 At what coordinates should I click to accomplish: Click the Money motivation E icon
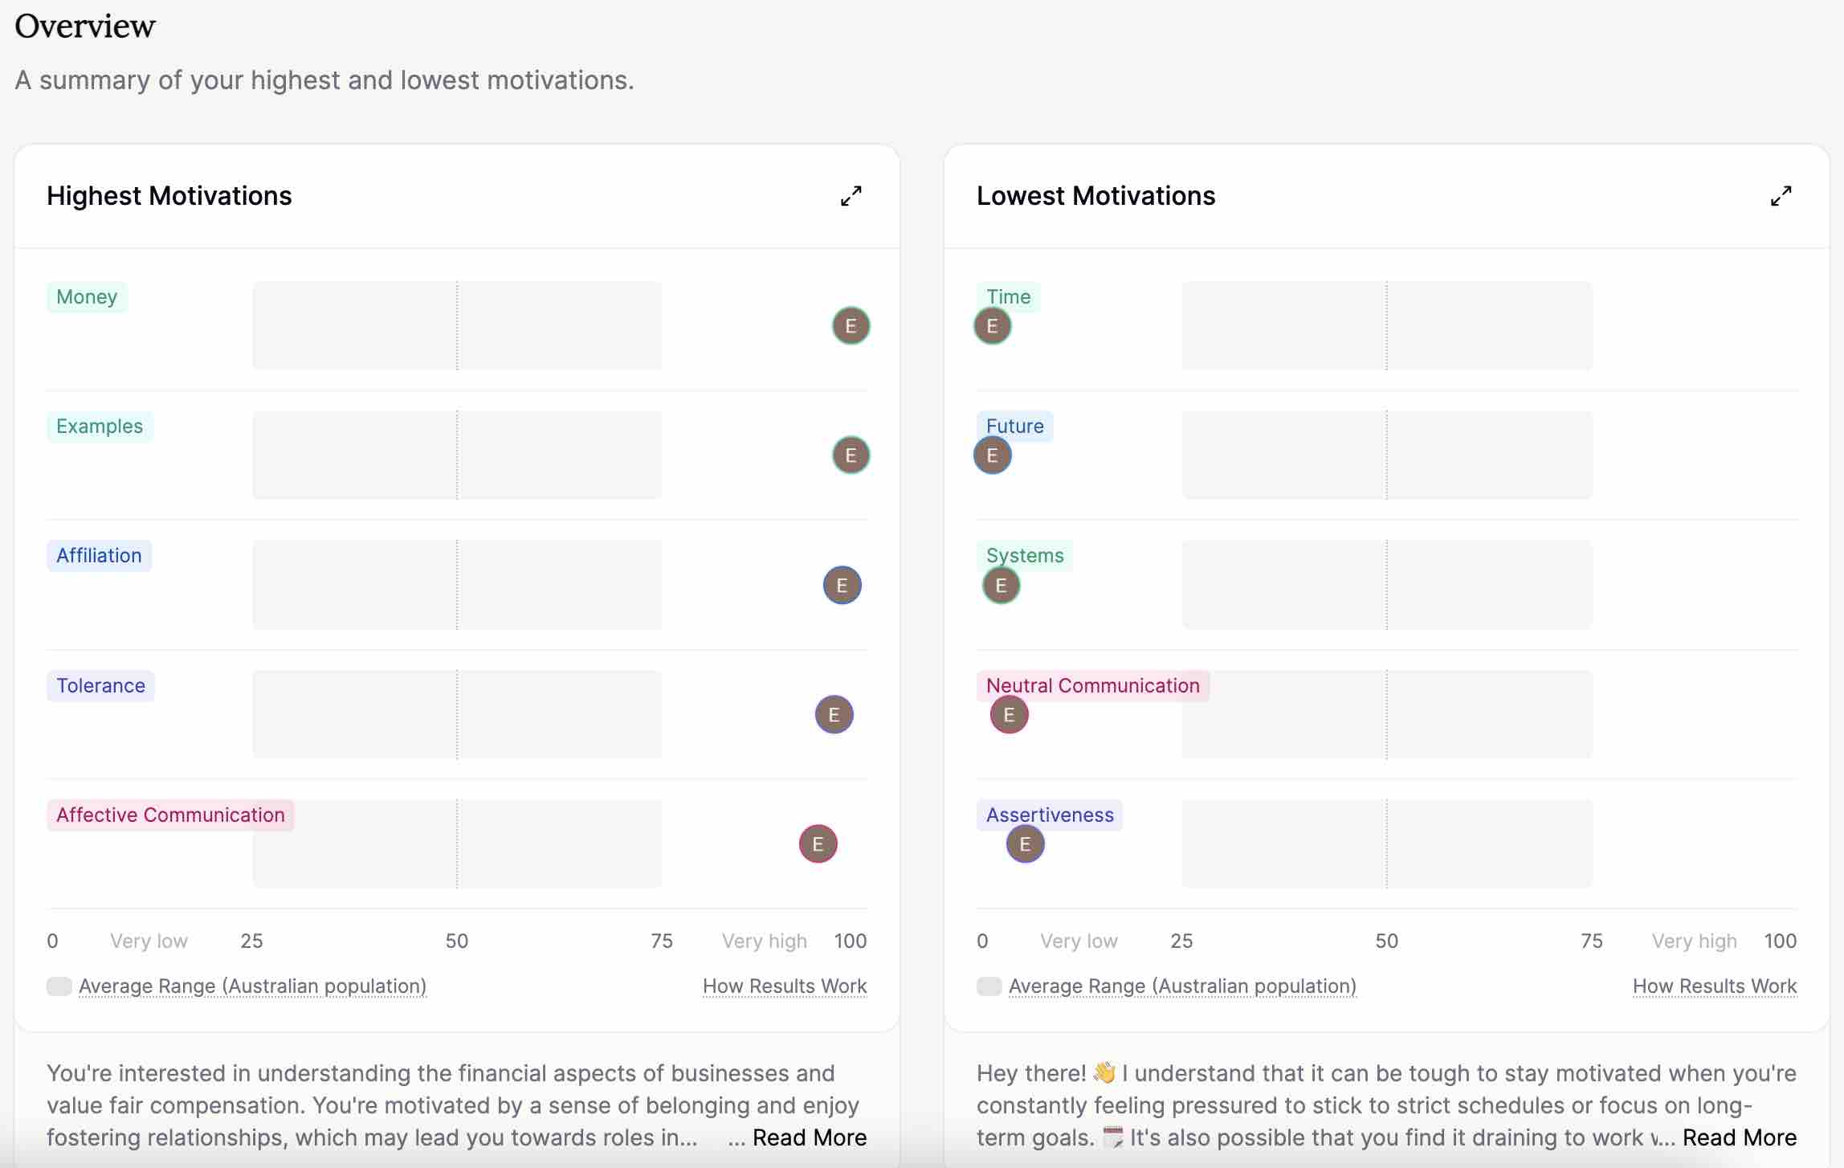tap(851, 324)
